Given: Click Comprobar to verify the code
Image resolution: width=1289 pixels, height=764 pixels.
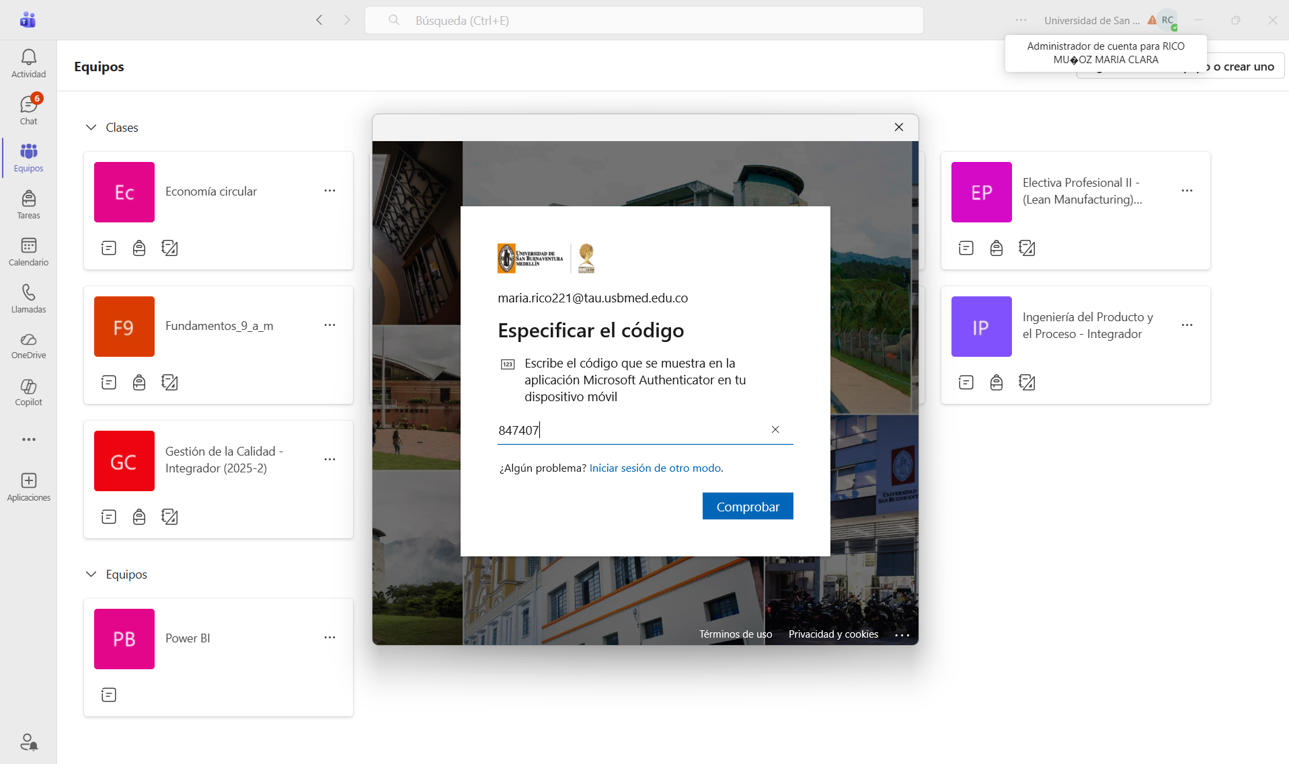Looking at the screenshot, I should pos(748,506).
